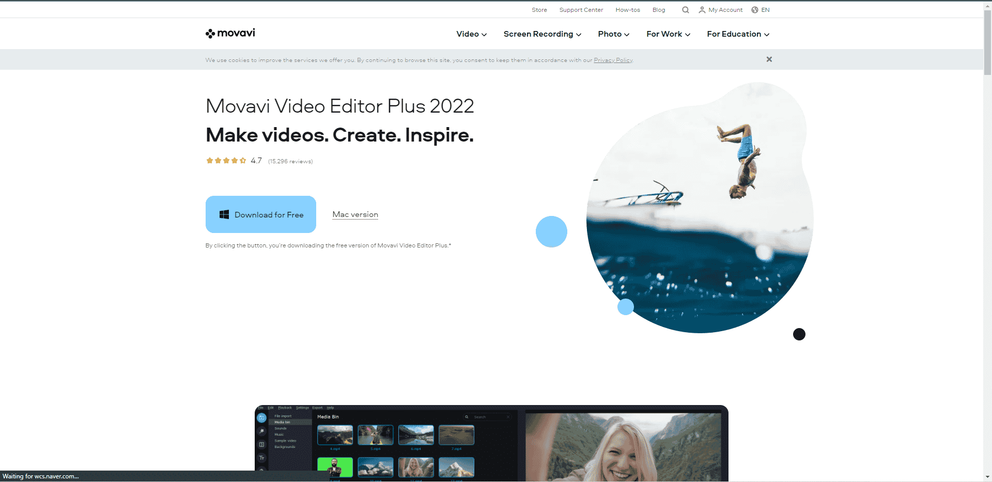Click the 6.mp4 lake thumbnail in Media Bin
992x482 pixels.
(x=416, y=435)
